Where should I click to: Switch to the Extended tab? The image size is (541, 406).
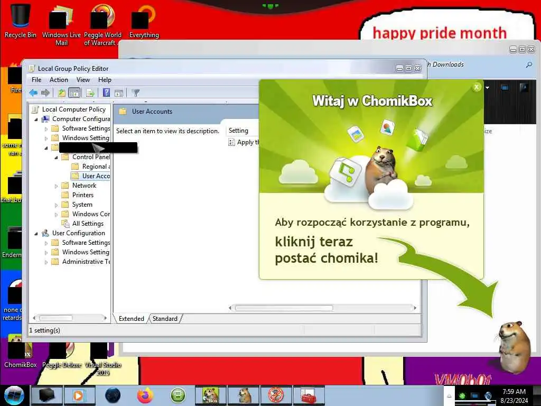pyautogui.click(x=131, y=319)
